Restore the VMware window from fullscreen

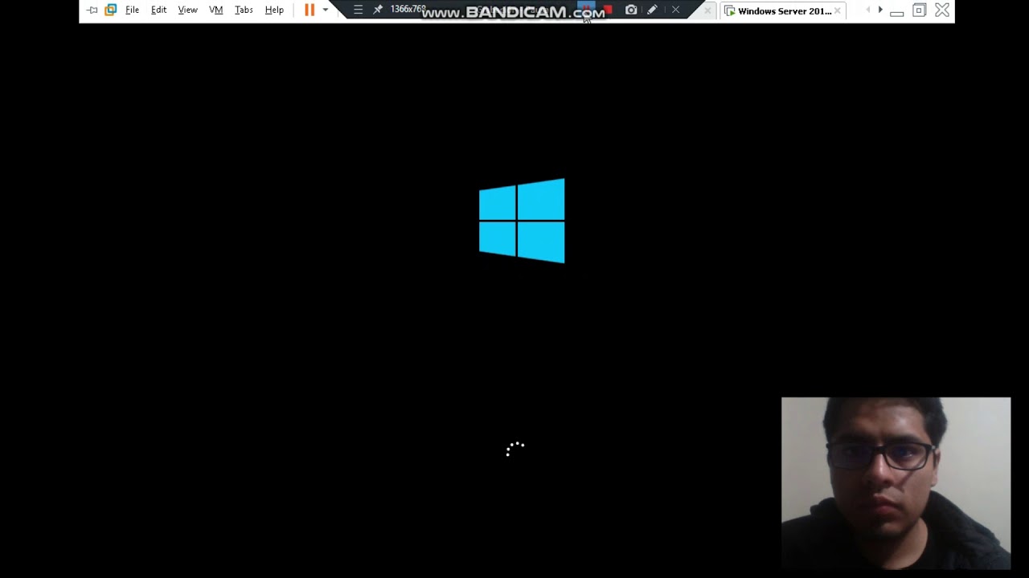pos(919,10)
